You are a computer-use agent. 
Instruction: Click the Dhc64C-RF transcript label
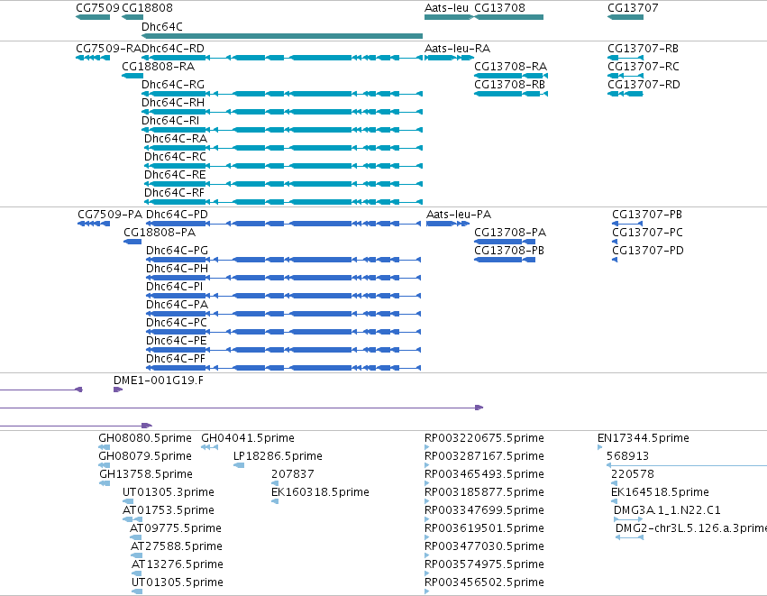(x=174, y=193)
